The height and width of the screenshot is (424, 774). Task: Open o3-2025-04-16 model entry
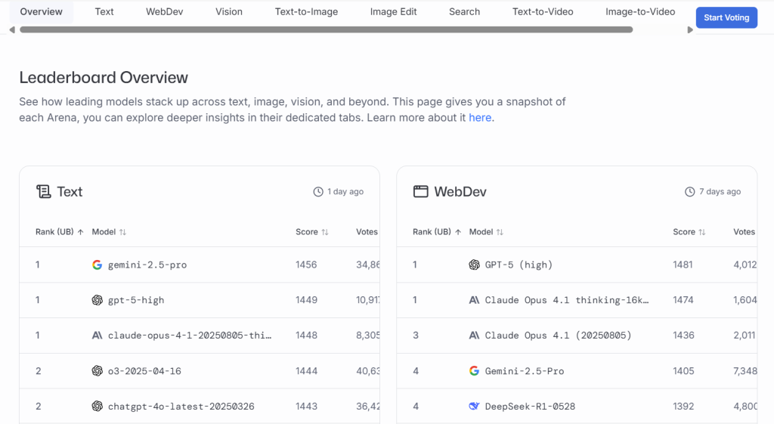coord(144,371)
